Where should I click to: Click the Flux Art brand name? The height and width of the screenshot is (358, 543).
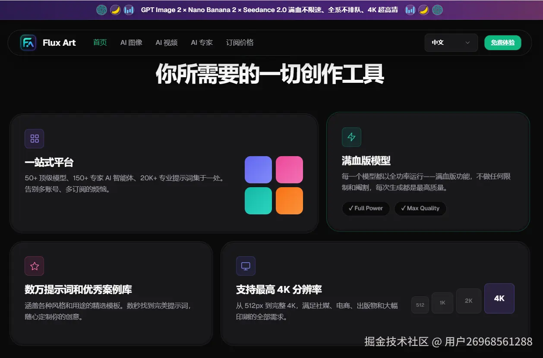tap(59, 43)
